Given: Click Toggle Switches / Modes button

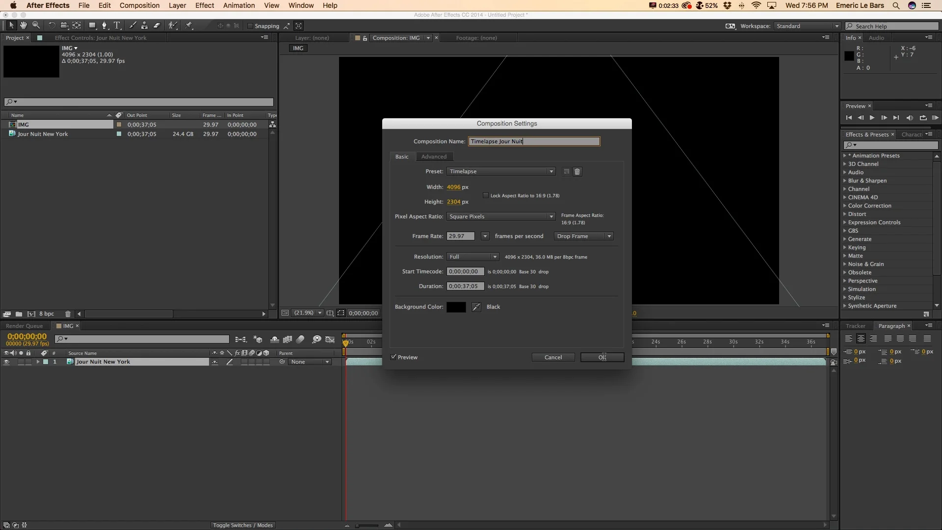Looking at the screenshot, I should point(243,526).
